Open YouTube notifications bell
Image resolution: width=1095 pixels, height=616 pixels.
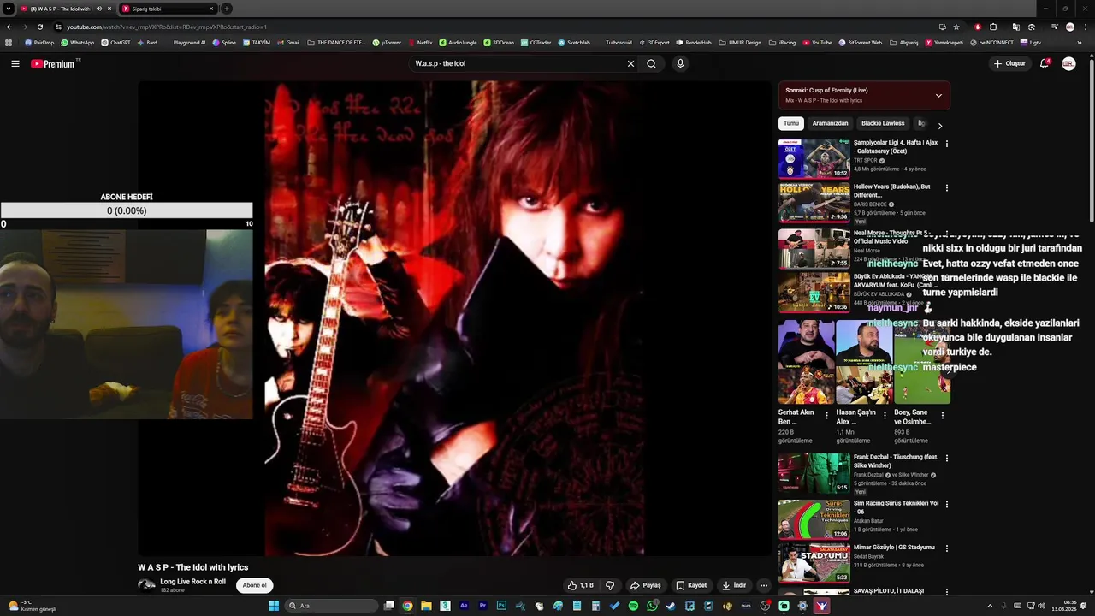point(1044,63)
